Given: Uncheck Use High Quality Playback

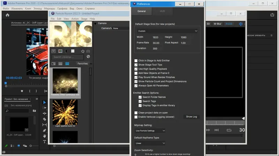Looking at the screenshot, I should pos(136,69).
